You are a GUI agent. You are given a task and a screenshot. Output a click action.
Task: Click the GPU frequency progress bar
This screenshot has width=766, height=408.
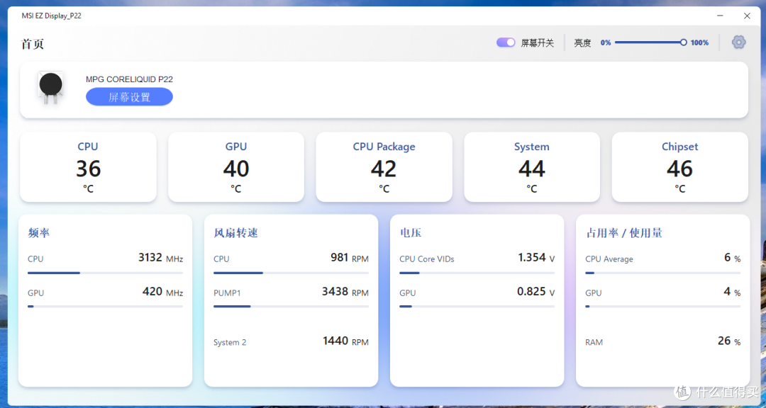click(105, 307)
